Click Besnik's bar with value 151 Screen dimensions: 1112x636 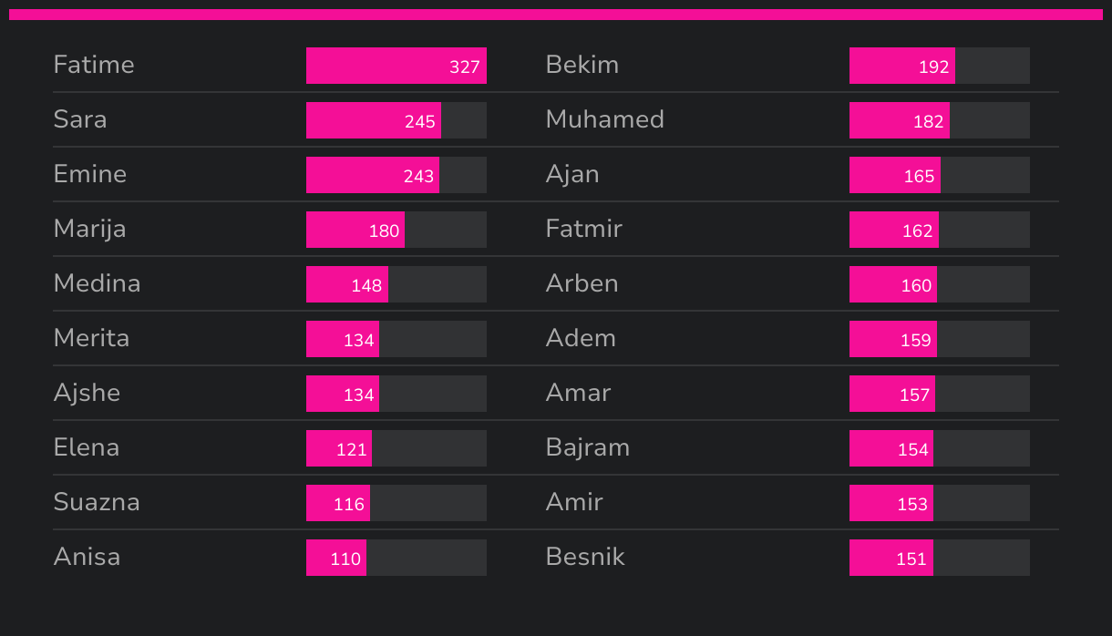[891, 558]
